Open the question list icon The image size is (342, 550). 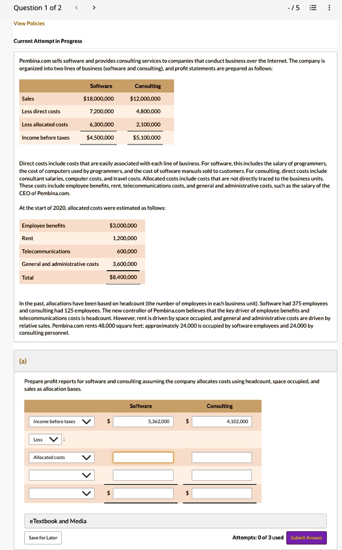[312, 8]
